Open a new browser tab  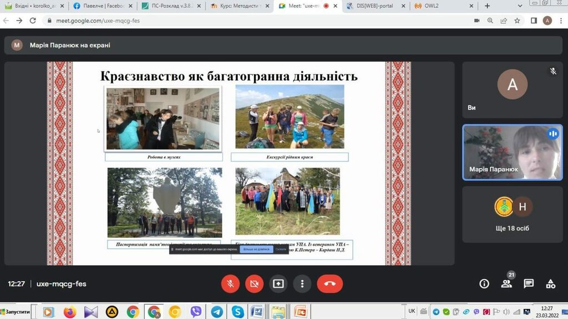[488, 6]
